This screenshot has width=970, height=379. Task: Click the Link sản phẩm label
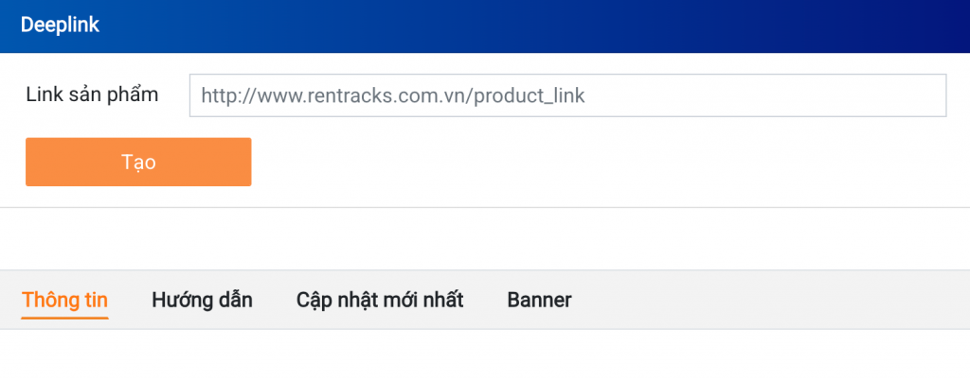[x=93, y=95]
